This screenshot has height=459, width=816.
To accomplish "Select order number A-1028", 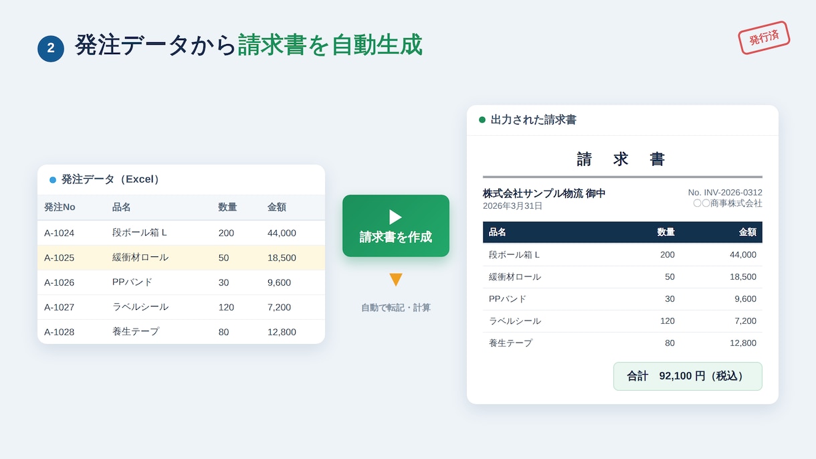I will point(60,332).
